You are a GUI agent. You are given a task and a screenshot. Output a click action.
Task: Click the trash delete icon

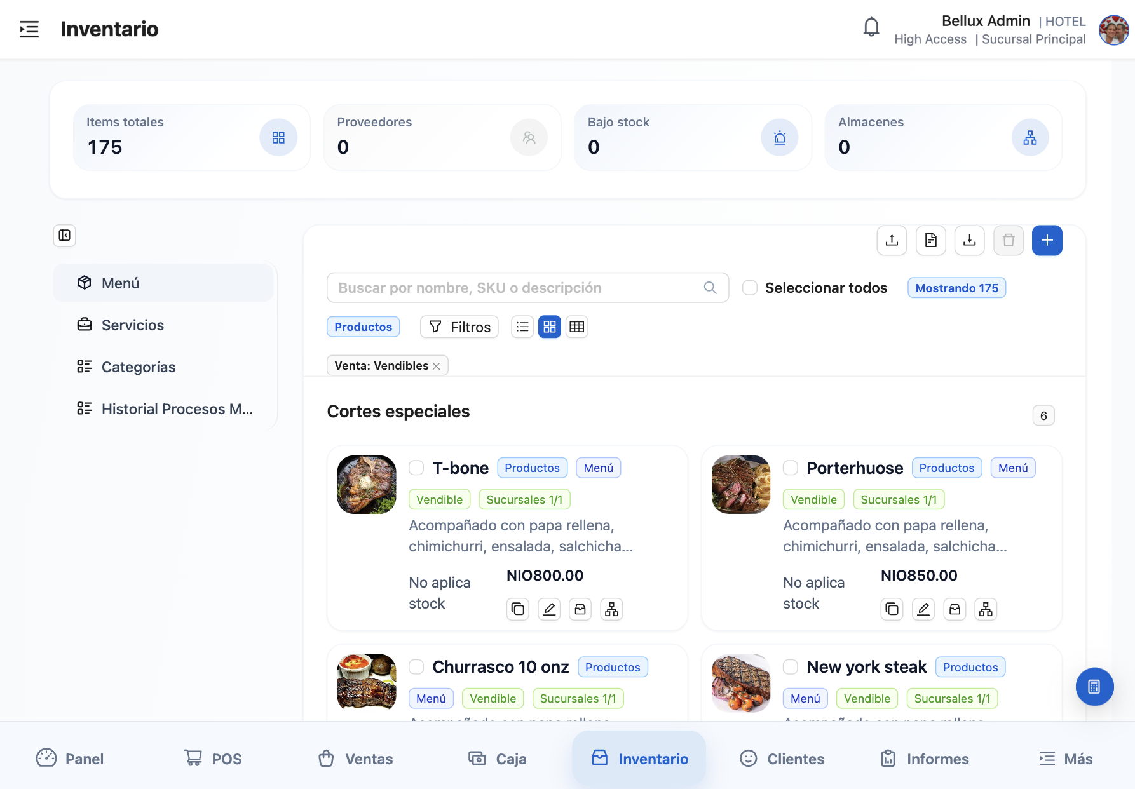1009,240
